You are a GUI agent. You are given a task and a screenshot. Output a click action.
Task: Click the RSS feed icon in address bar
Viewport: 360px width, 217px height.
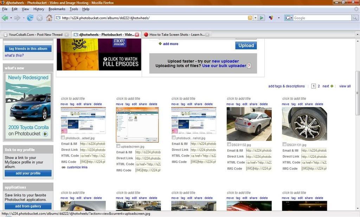tap(250, 18)
